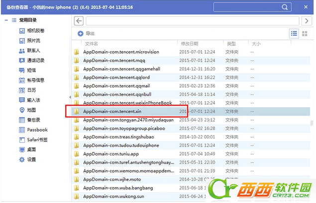
Task: Open the 地图 map icon
Action: (x=22, y=110)
